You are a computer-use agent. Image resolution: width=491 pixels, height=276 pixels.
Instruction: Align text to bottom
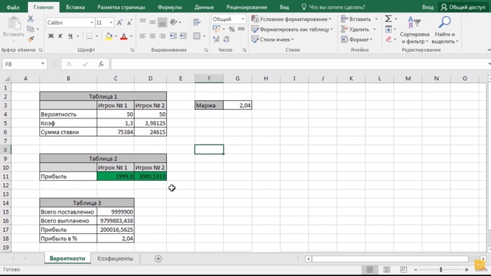pos(162,22)
